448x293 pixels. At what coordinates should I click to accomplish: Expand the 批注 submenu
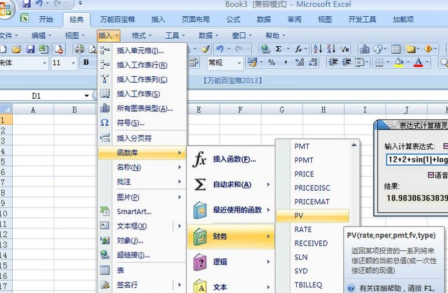coord(142,181)
